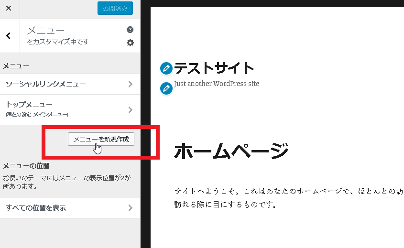Click the pencil edit icon beside テストサイト

[166, 68]
